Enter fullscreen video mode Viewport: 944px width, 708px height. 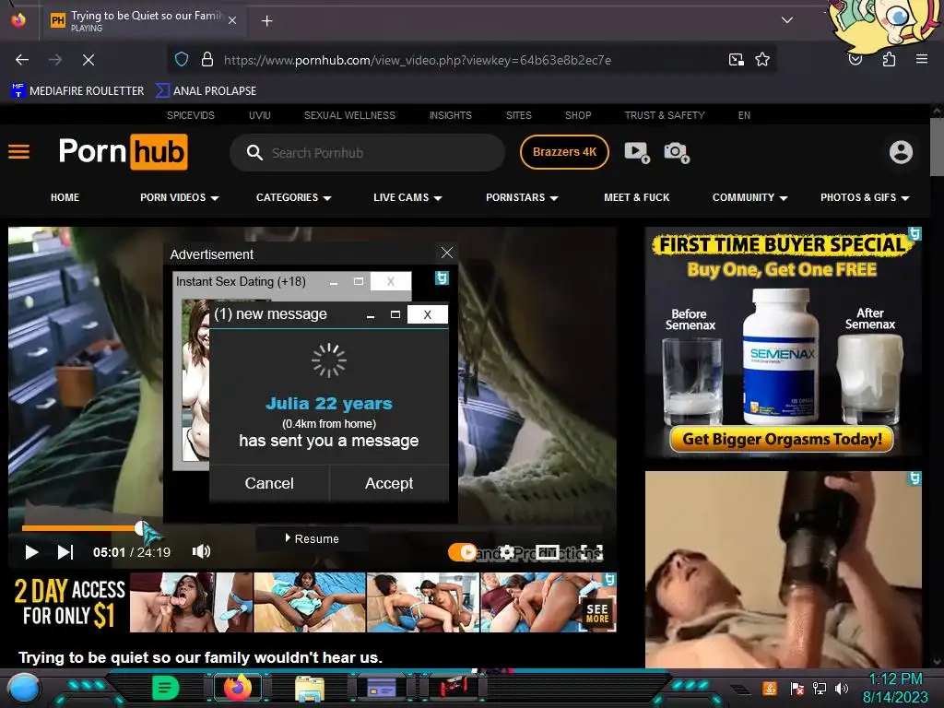pos(592,552)
